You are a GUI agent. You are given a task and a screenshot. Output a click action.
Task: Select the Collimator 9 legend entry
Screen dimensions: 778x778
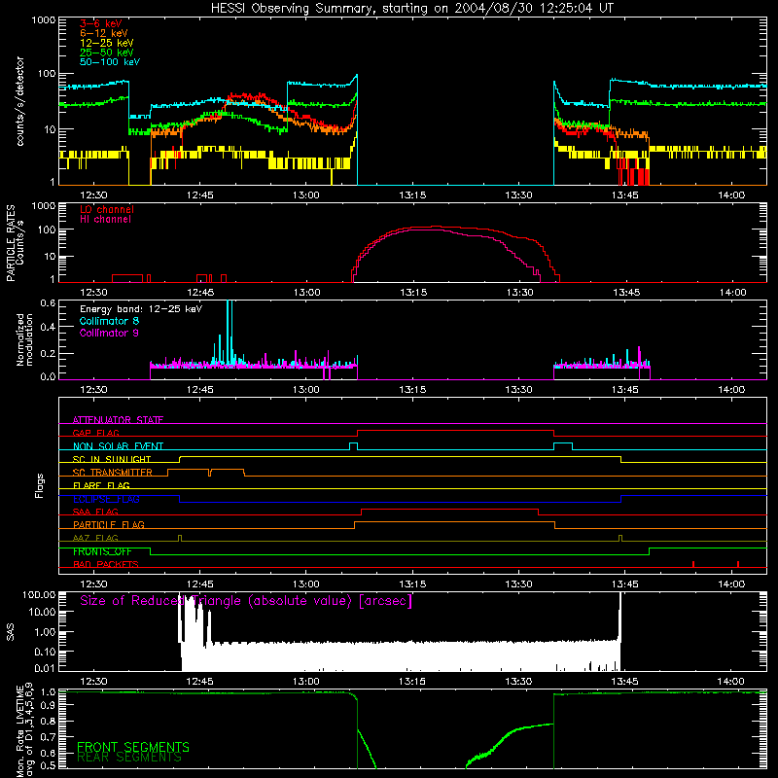109,333
